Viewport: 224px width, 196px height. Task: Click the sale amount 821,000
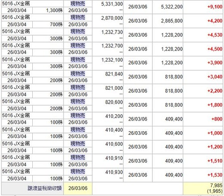pyautogui.click(x=114, y=88)
